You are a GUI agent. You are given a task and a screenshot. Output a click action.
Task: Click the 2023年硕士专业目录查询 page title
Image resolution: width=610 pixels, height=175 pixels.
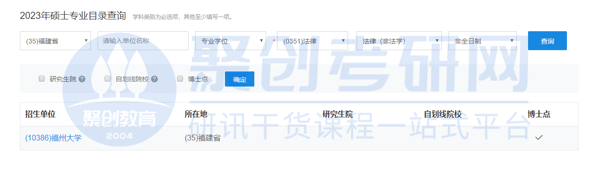click(73, 16)
